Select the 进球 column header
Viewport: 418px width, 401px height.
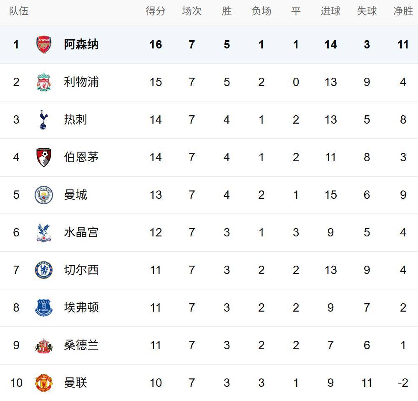point(330,11)
